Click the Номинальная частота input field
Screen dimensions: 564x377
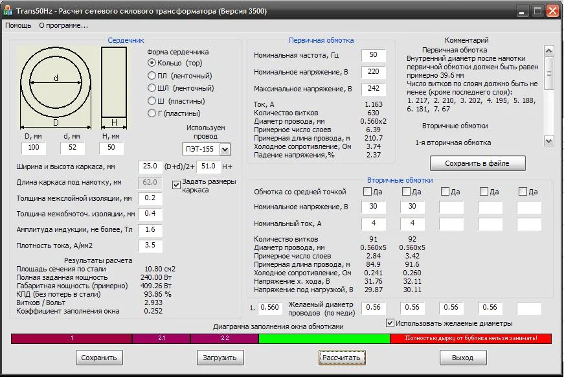click(x=374, y=54)
